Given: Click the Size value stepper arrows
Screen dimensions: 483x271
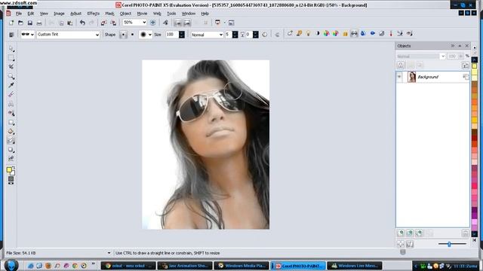Looking at the screenshot, I should [x=182, y=35].
